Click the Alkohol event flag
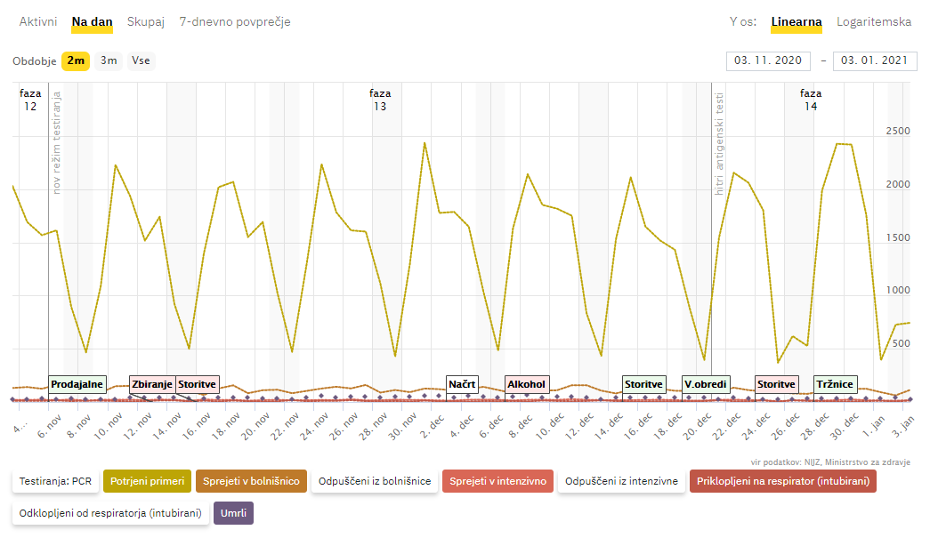 coord(526,384)
